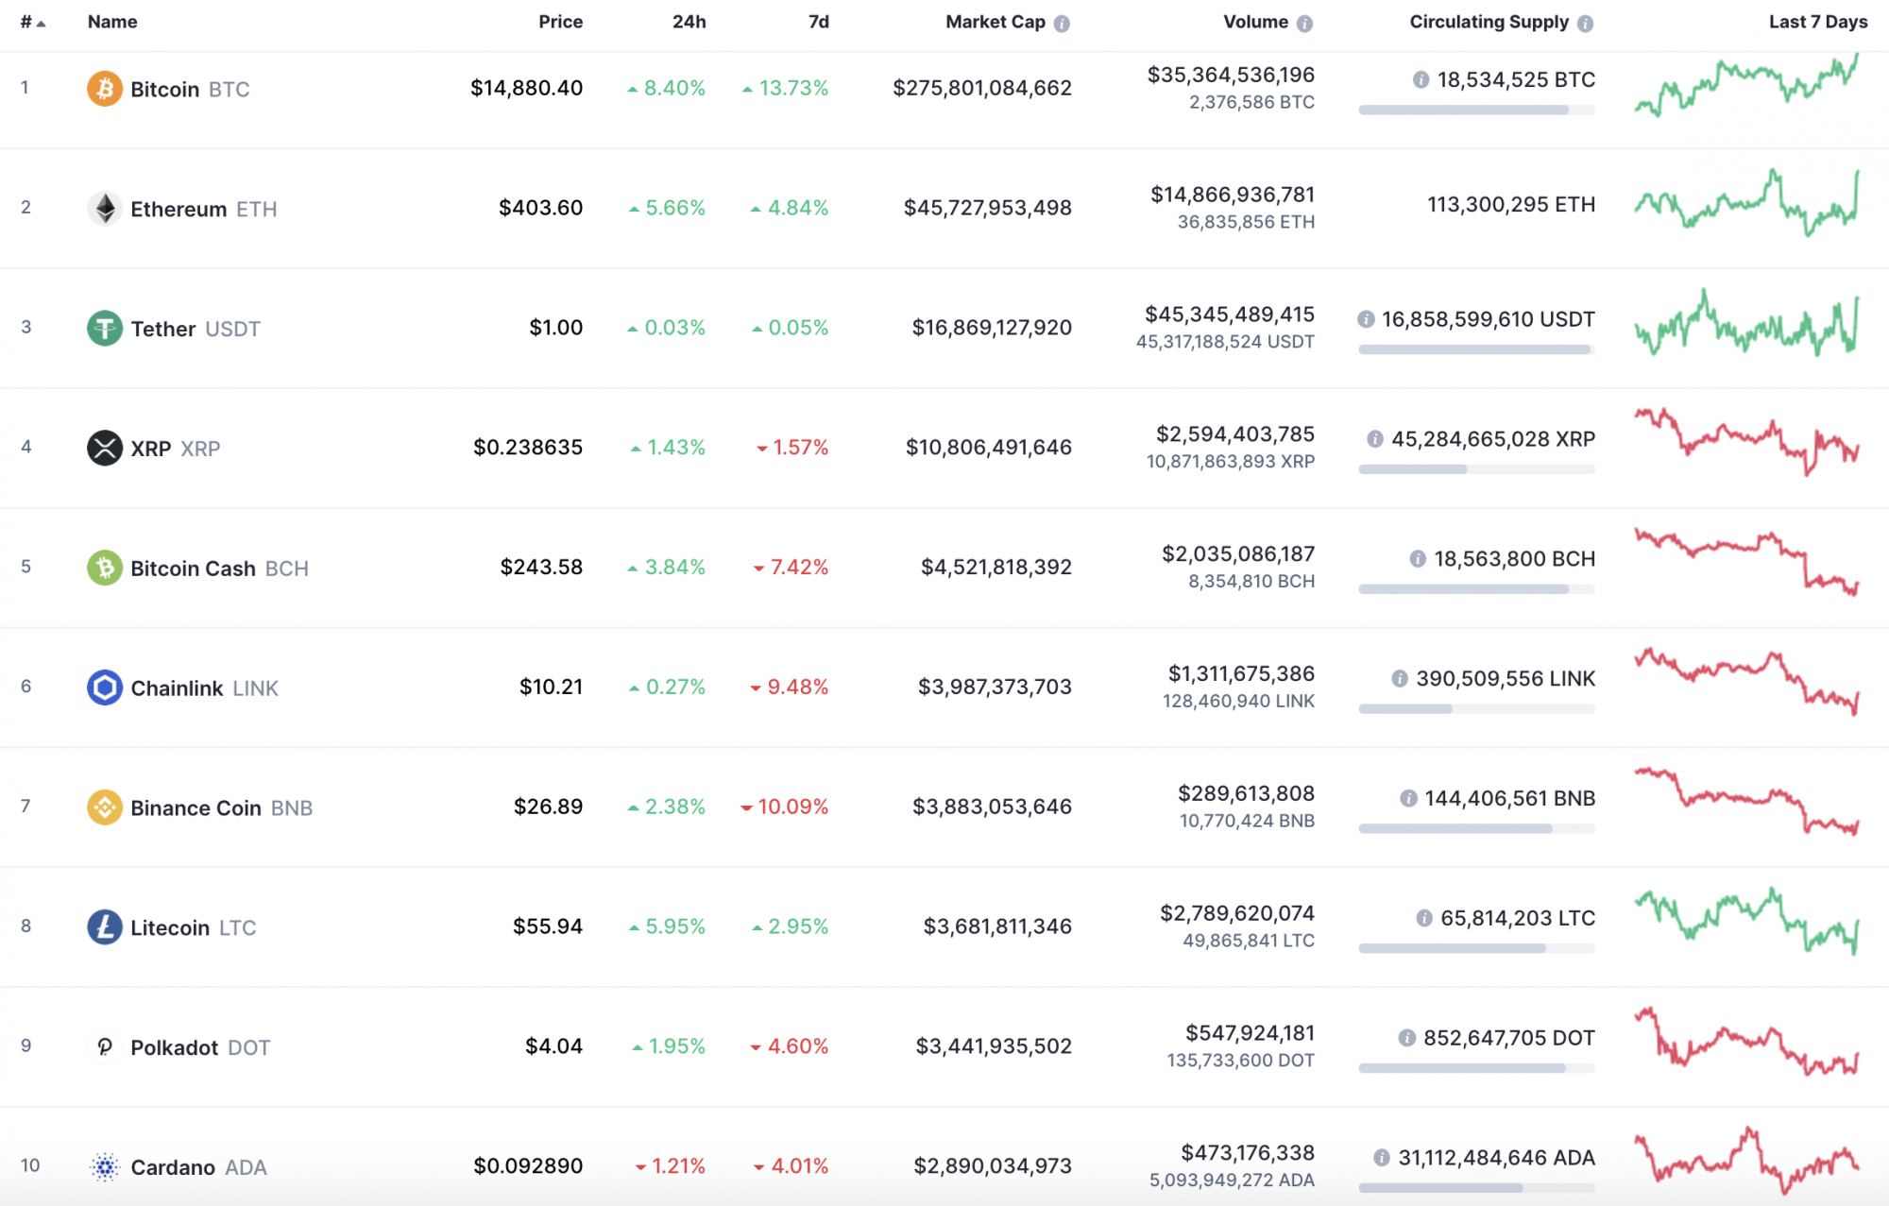Open Ethereum 7-day sparkline chart

pos(1746,203)
